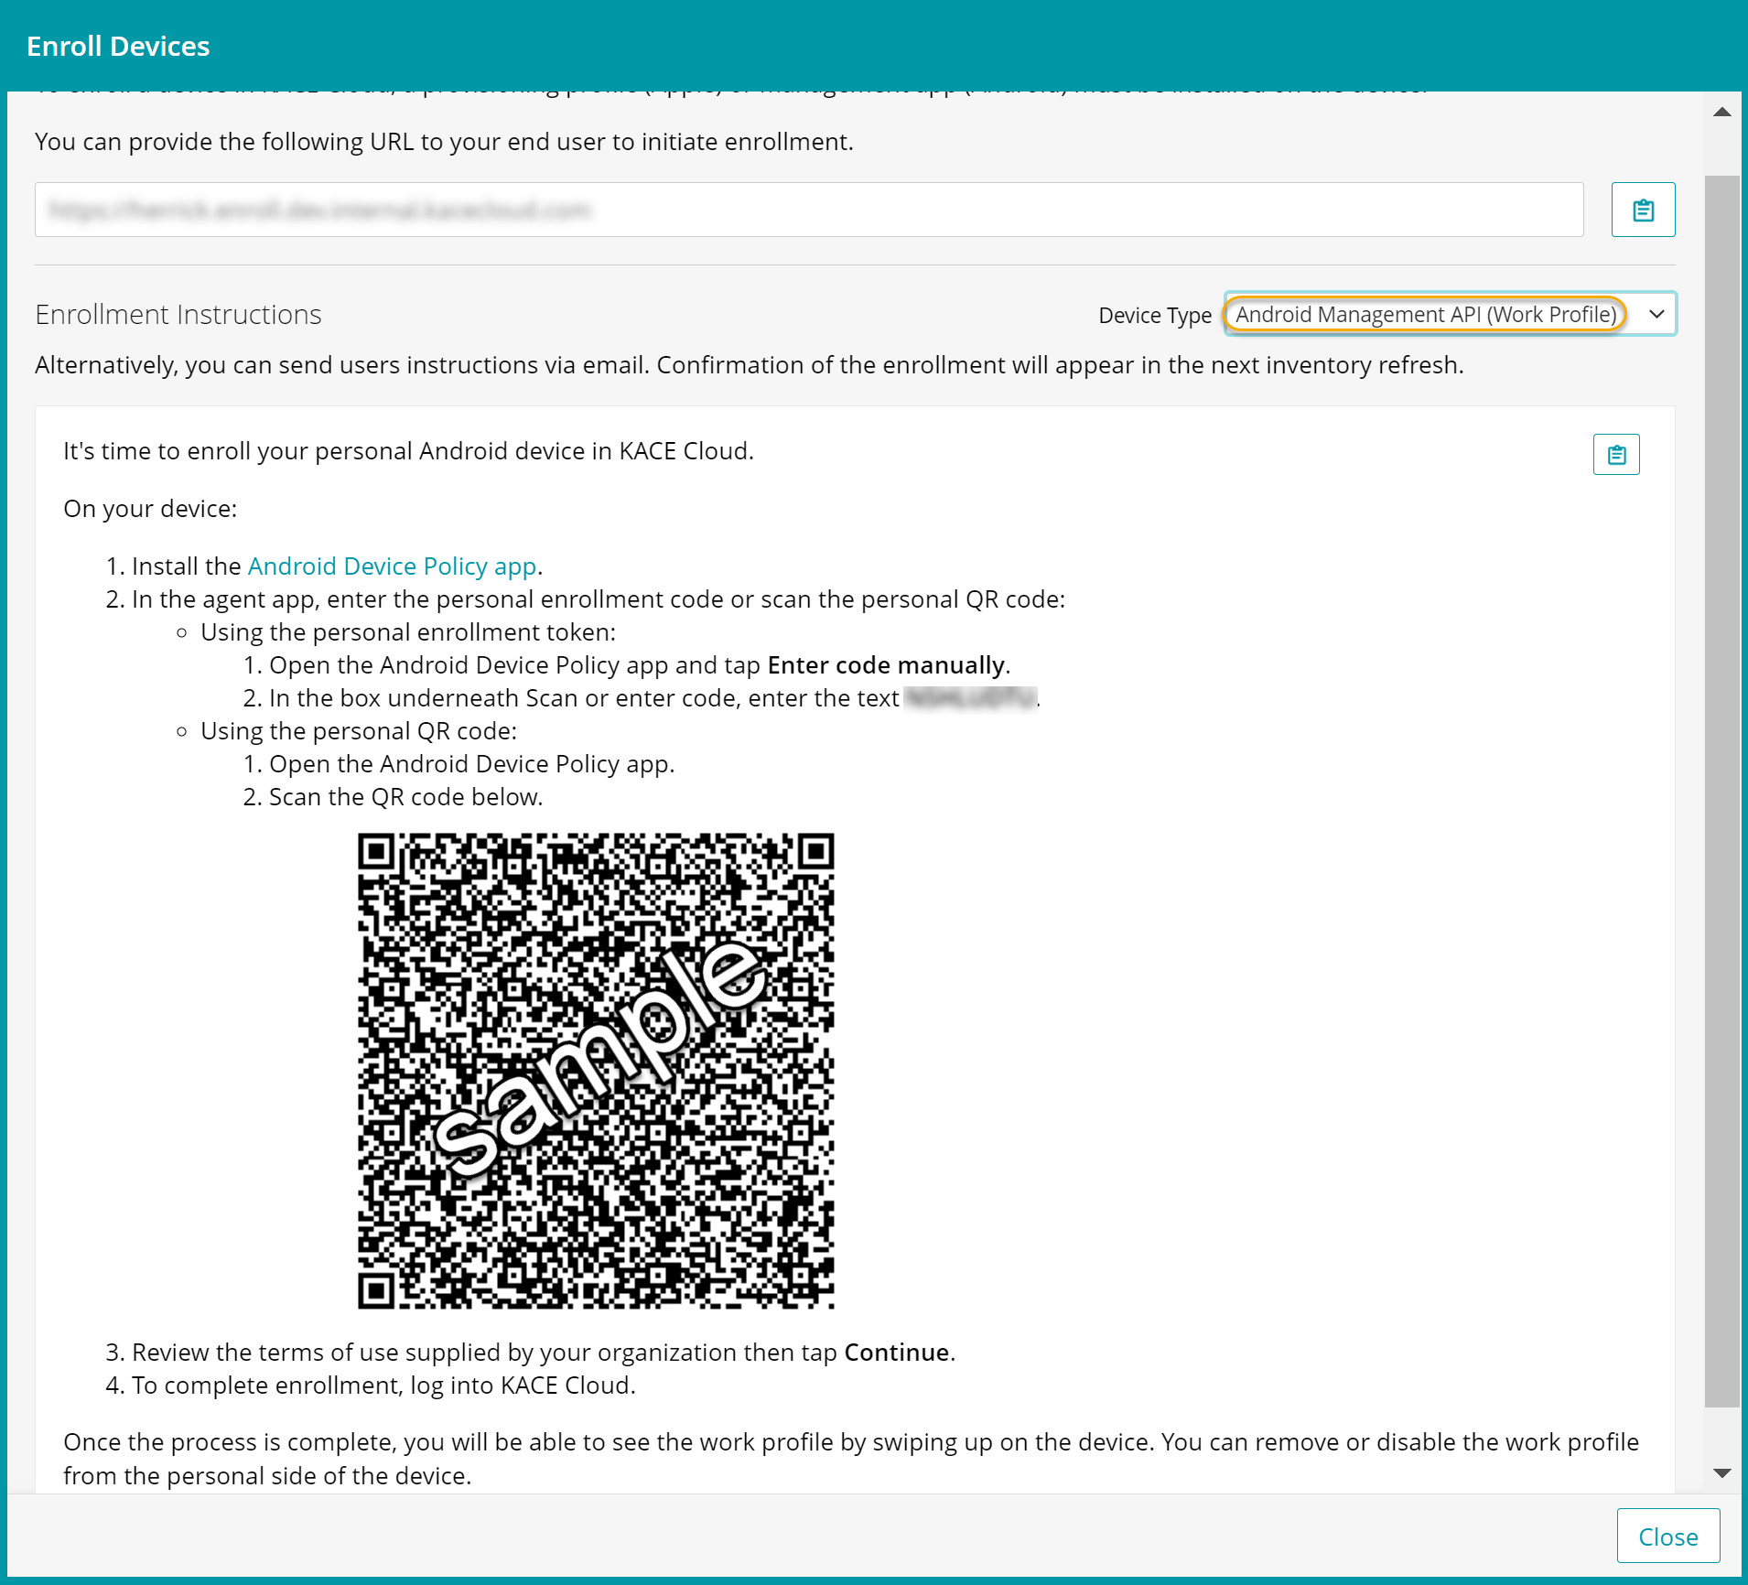Click the vertical scrollbar thumb

[1721, 787]
